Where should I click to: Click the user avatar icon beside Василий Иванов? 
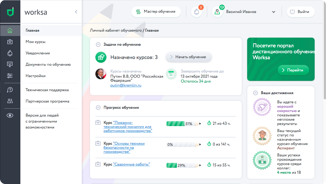pyautogui.click(x=217, y=12)
